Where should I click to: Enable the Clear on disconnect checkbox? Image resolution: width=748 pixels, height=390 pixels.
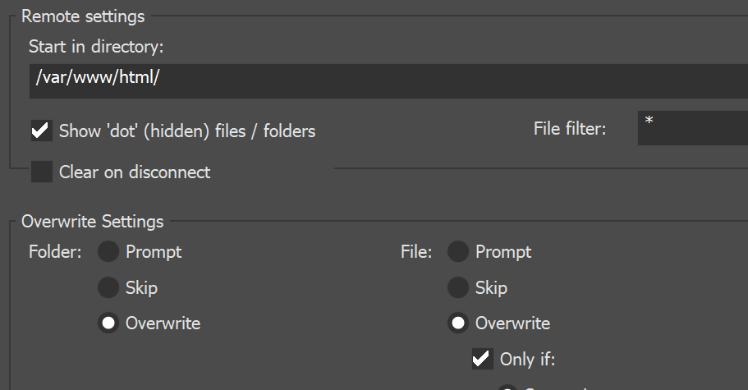(x=41, y=172)
